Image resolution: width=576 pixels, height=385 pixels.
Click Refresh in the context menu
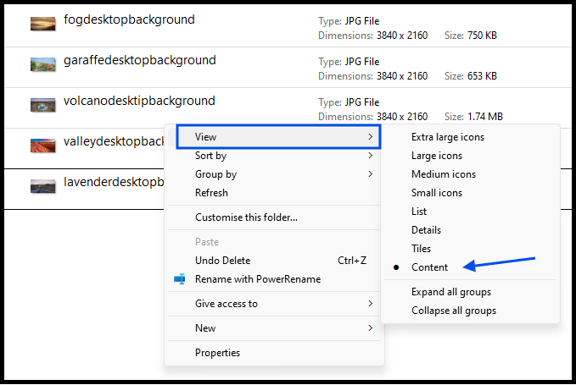(211, 193)
